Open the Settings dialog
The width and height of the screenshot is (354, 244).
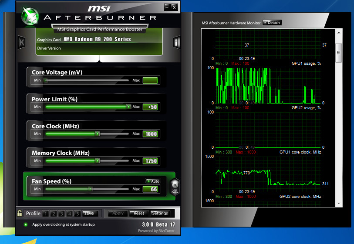(x=160, y=213)
